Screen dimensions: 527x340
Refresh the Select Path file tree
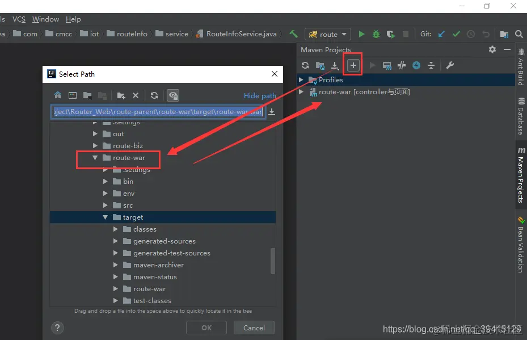pos(154,95)
